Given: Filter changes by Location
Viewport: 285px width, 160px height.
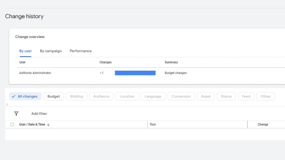Looking at the screenshot, I should (127, 96).
